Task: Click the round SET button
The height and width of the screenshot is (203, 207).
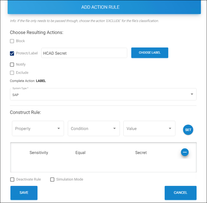Action: click(188, 130)
